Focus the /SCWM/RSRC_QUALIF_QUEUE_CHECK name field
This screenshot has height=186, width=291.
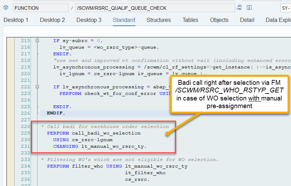155,8
